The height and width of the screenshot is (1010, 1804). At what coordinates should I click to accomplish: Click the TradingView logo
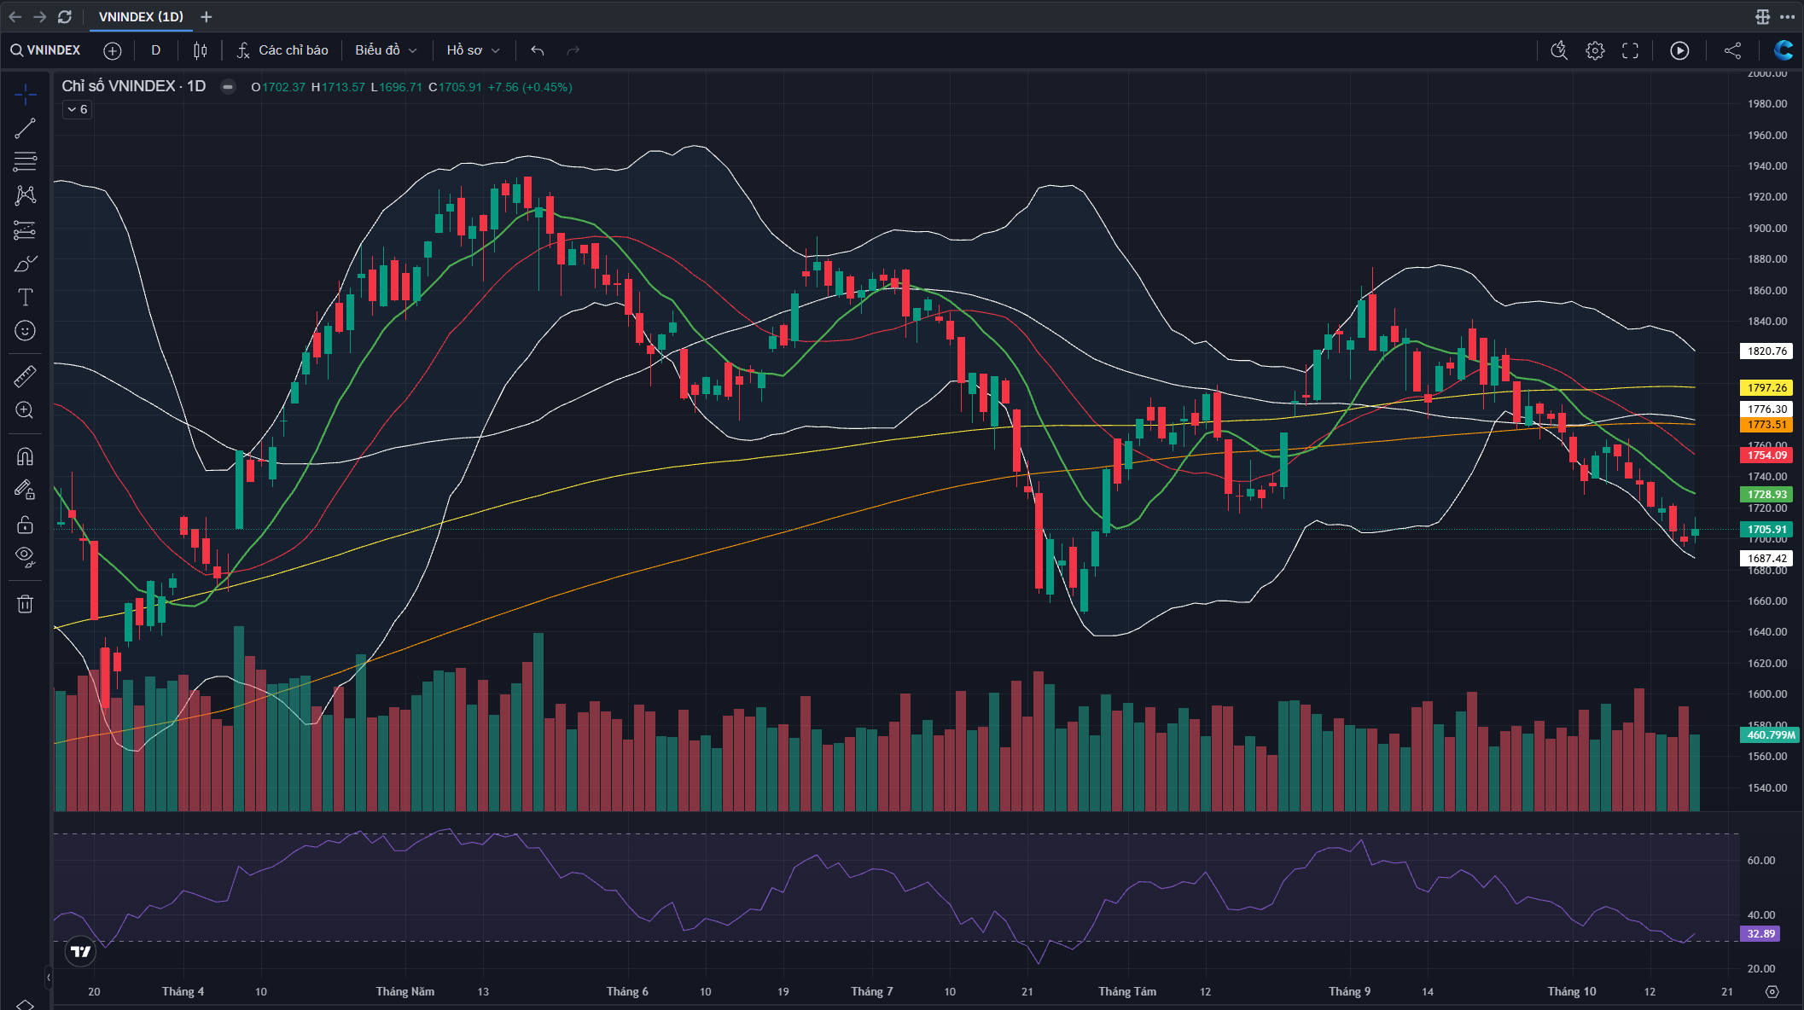(x=80, y=951)
